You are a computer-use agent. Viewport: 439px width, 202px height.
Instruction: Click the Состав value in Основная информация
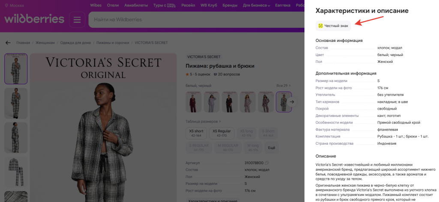coord(390,48)
